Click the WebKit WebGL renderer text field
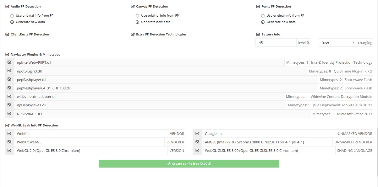This screenshot has width=378, height=187. pos(90,142)
